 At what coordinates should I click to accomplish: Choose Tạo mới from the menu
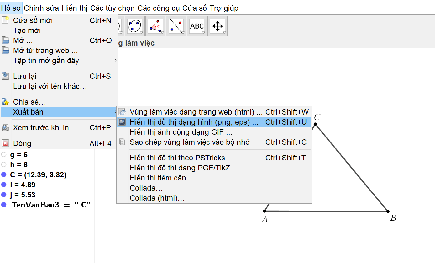click(59, 30)
